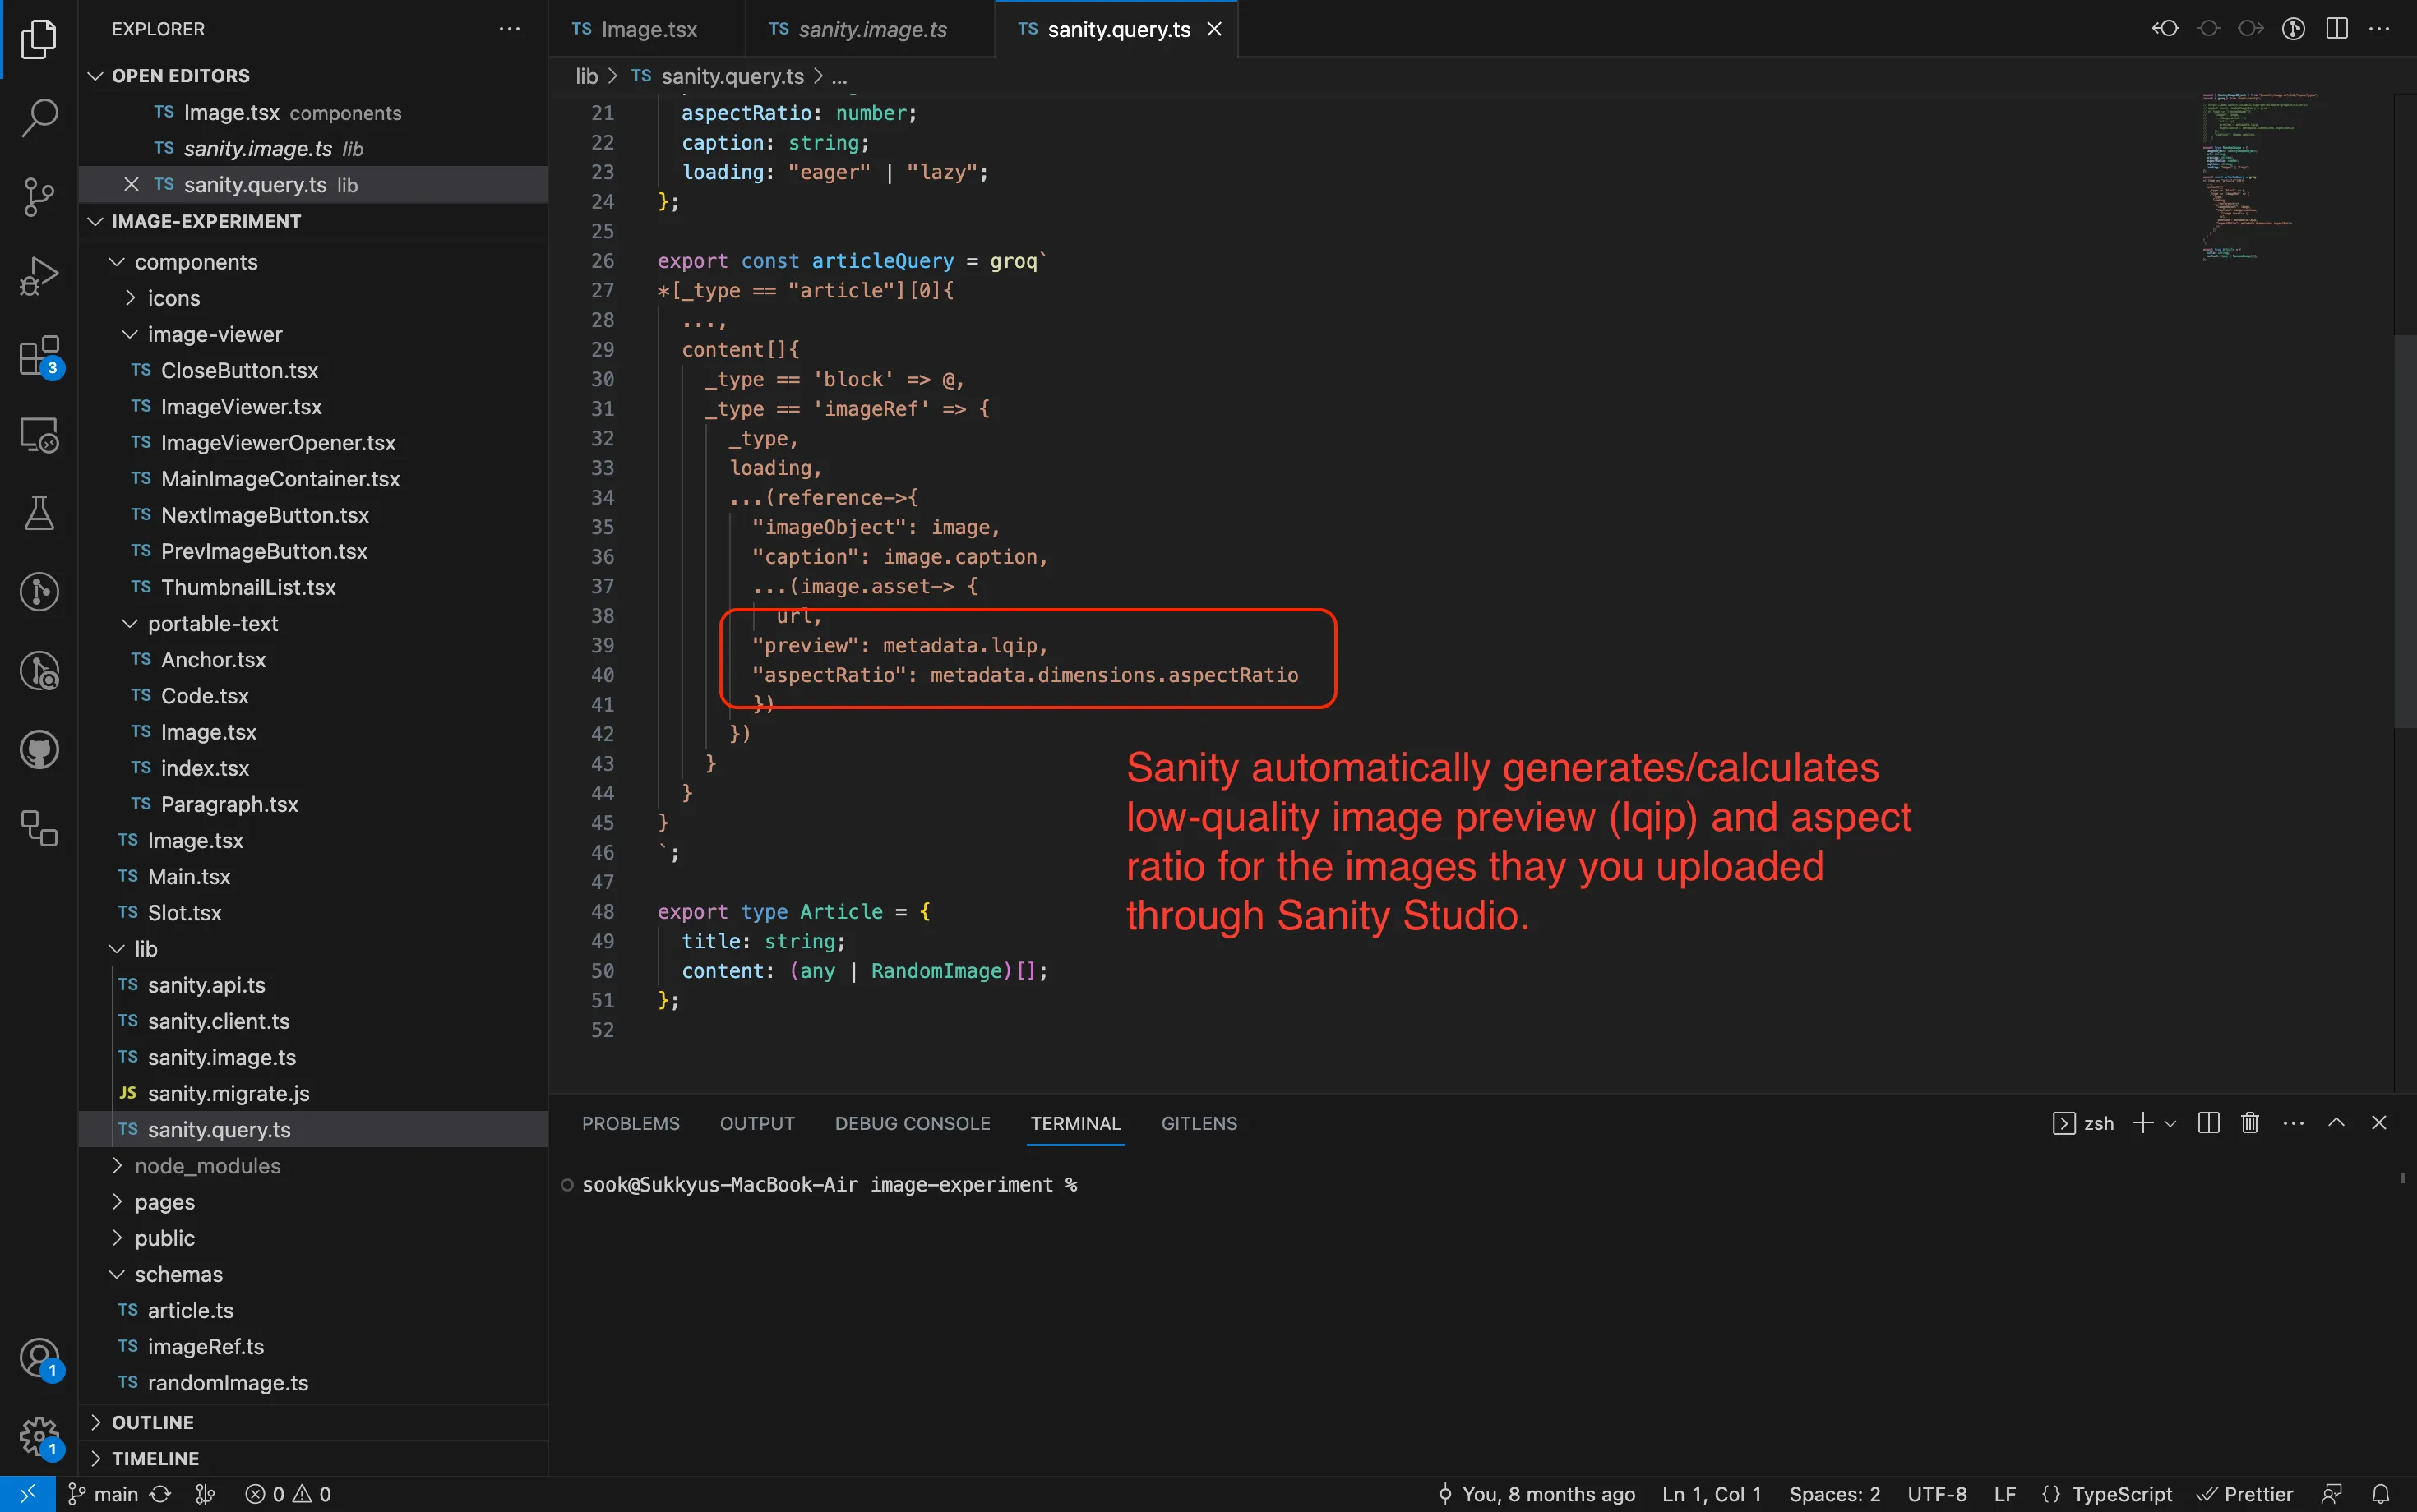Switch to the PROBLEMS panel tab
The image size is (2417, 1512).
631,1123
